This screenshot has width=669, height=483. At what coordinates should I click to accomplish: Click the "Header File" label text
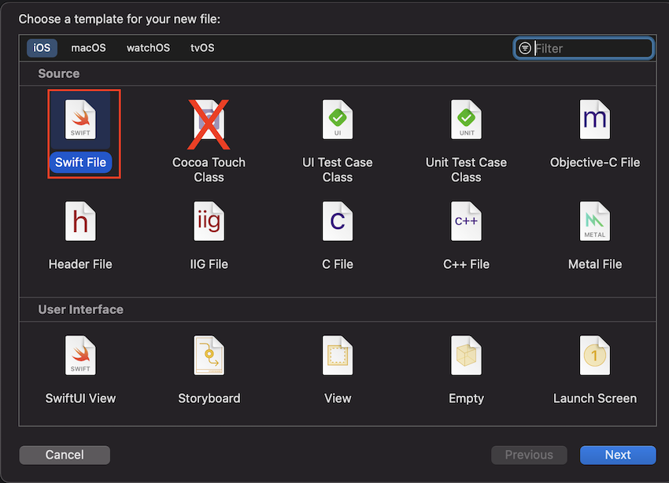click(80, 264)
